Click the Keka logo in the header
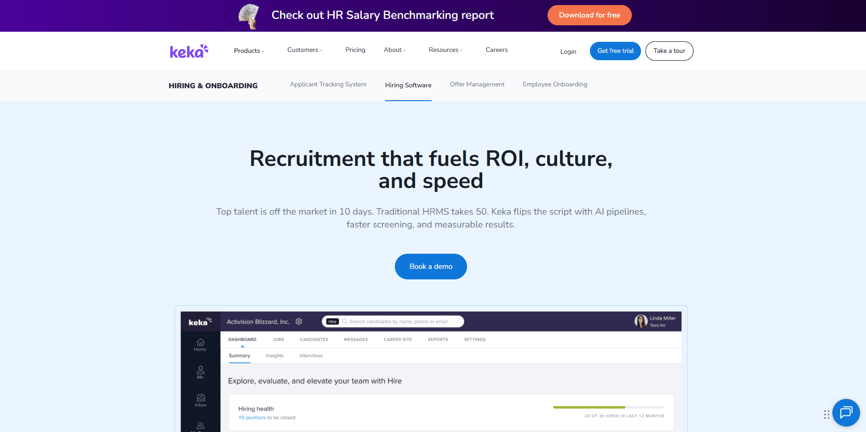The height and width of the screenshot is (432, 866). (189, 51)
